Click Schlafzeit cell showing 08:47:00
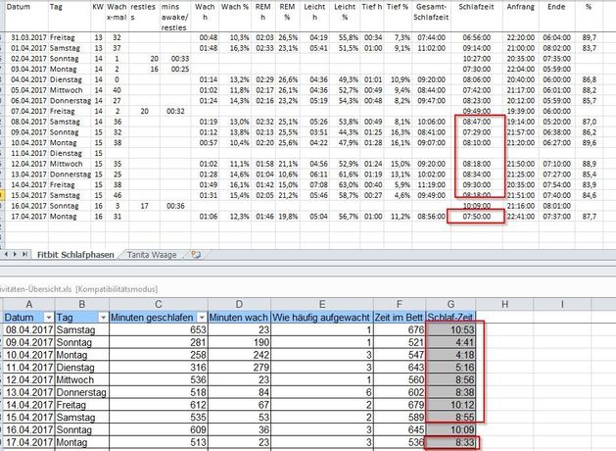 click(473, 122)
